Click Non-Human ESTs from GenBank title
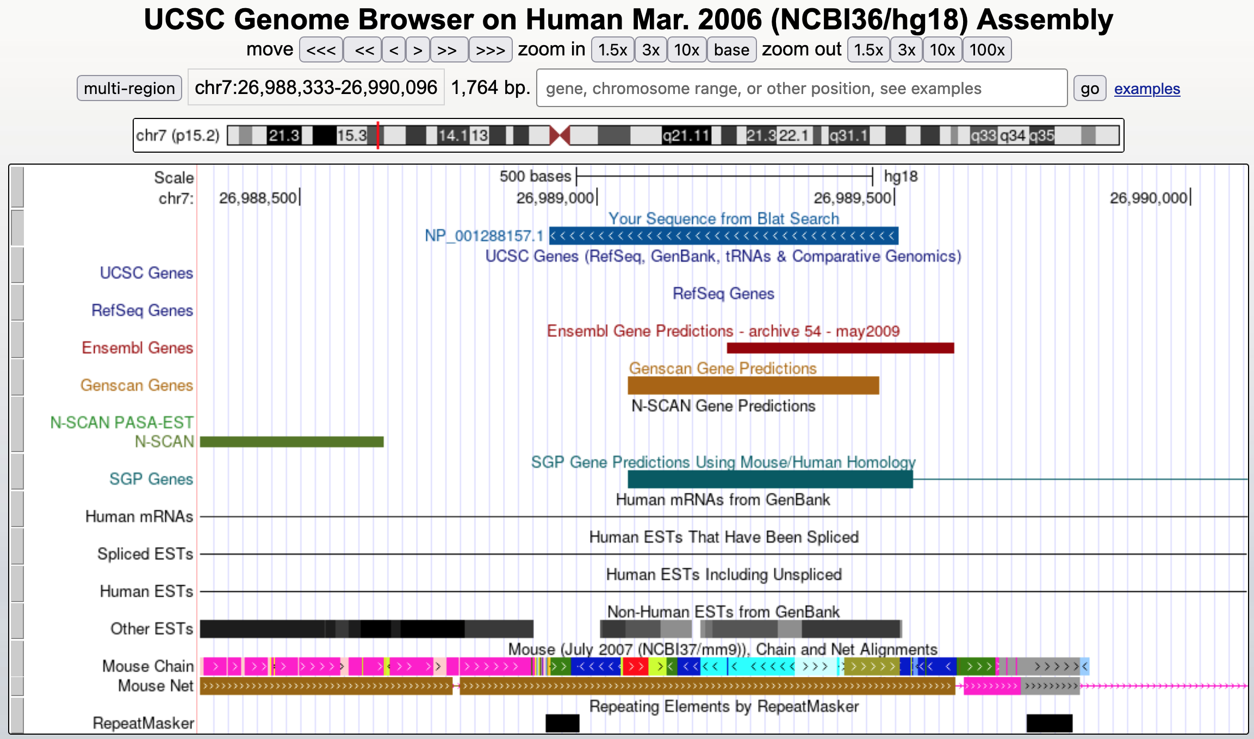Viewport: 1254px width, 739px height. pyautogui.click(x=723, y=612)
